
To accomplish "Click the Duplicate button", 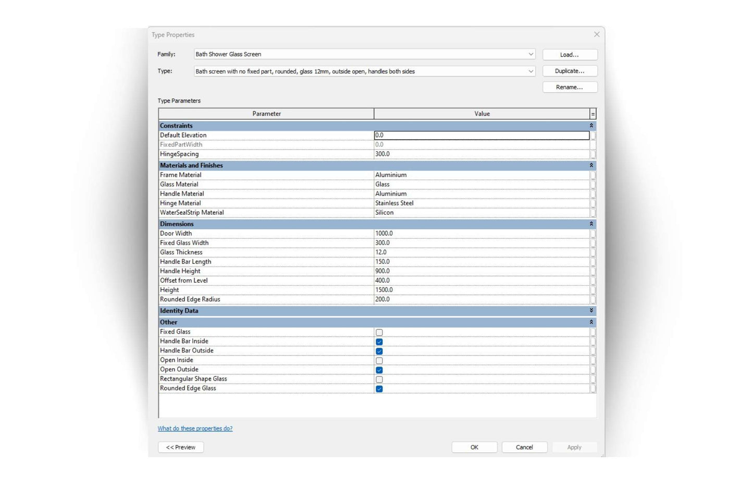I will pyautogui.click(x=570, y=71).
